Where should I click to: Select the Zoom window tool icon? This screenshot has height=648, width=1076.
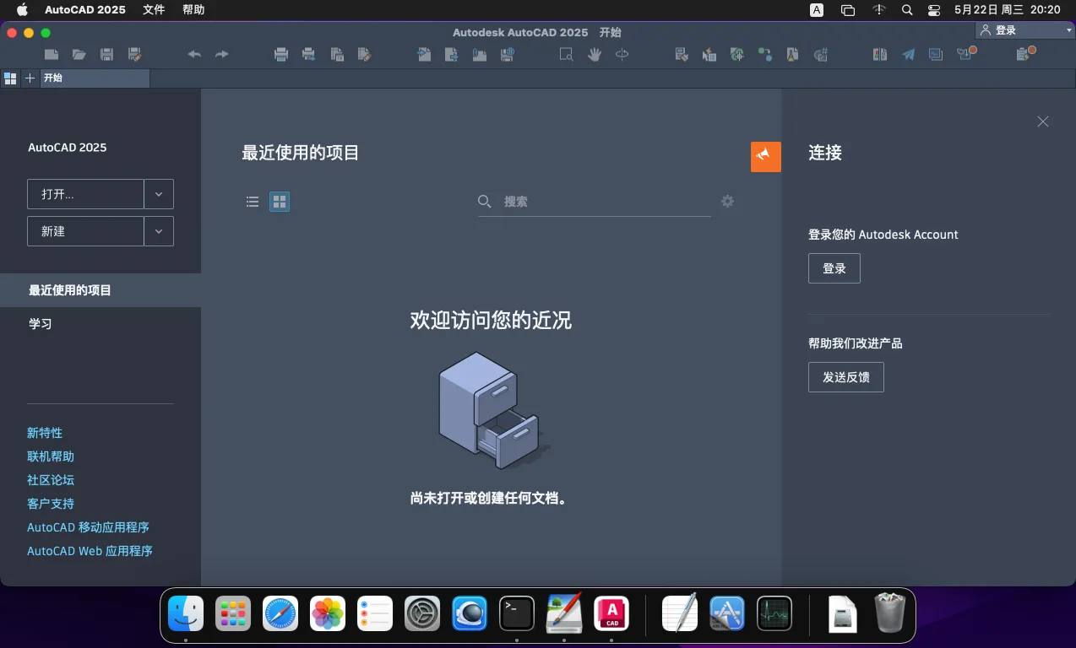point(567,55)
